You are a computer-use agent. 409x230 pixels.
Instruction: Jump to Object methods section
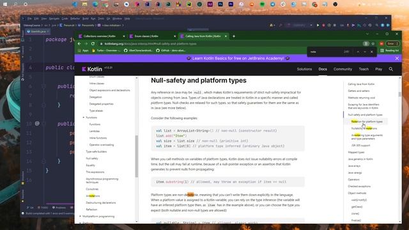(x=357, y=193)
